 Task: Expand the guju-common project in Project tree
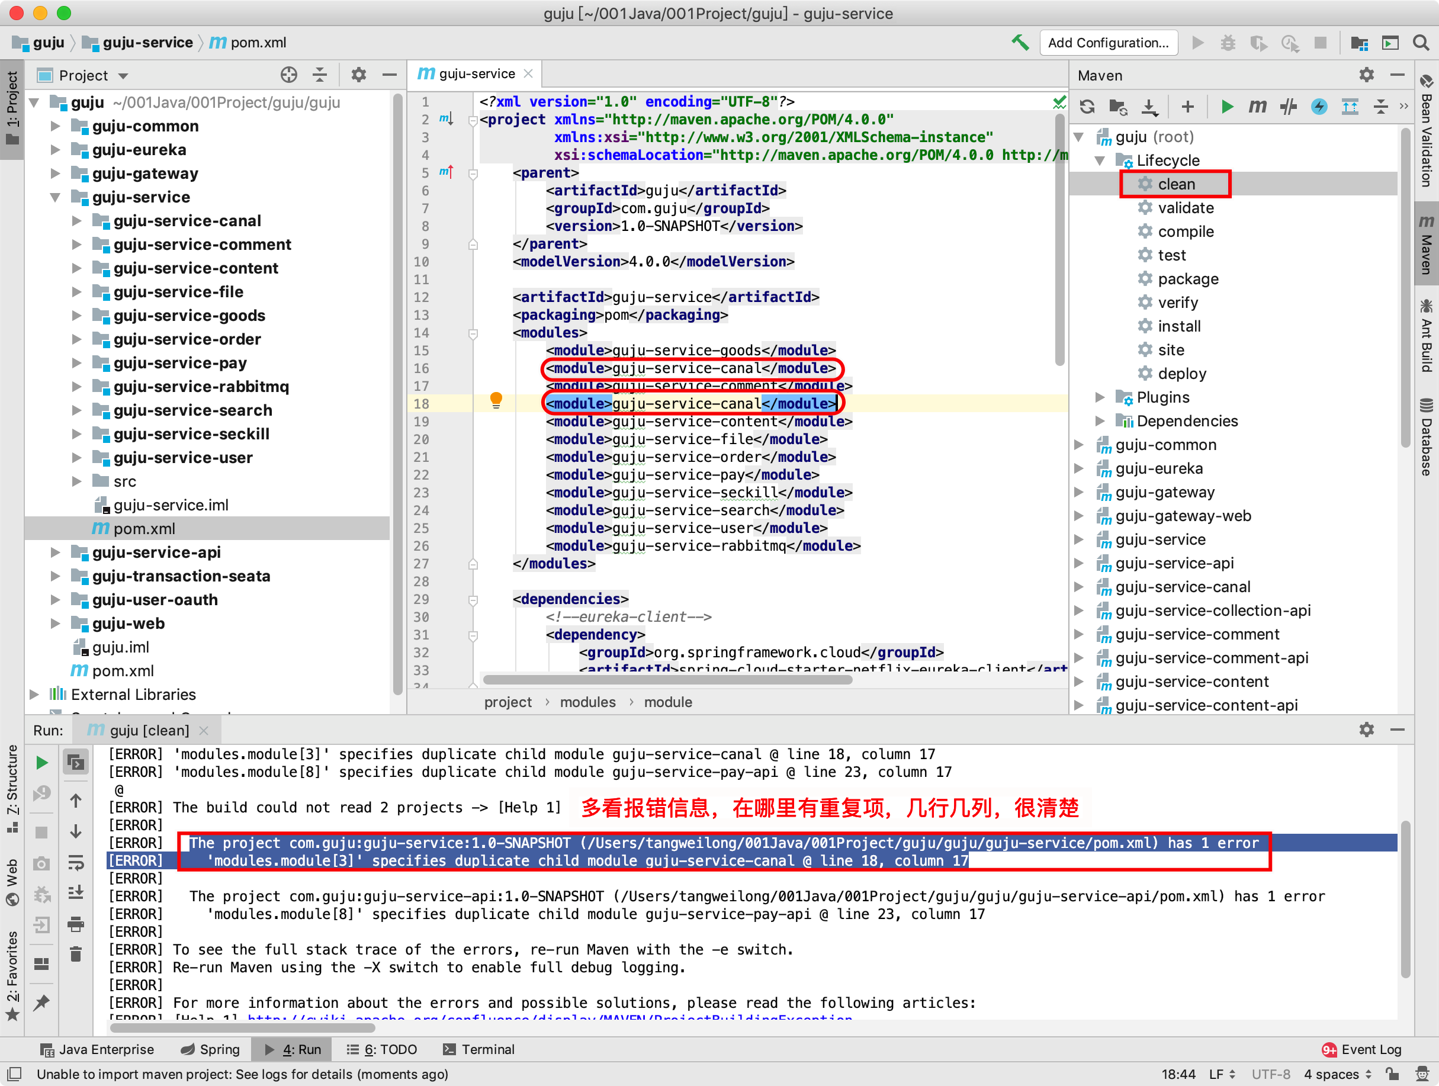pyautogui.click(x=55, y=126)
